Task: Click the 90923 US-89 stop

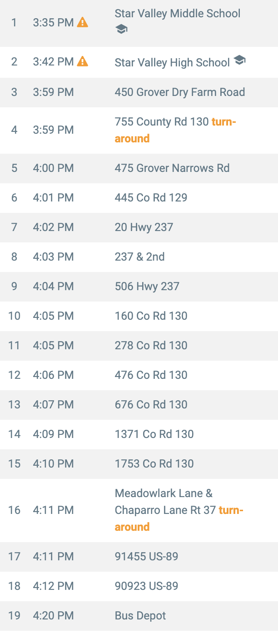Action: pyautogui.click(x=139, y=586)
